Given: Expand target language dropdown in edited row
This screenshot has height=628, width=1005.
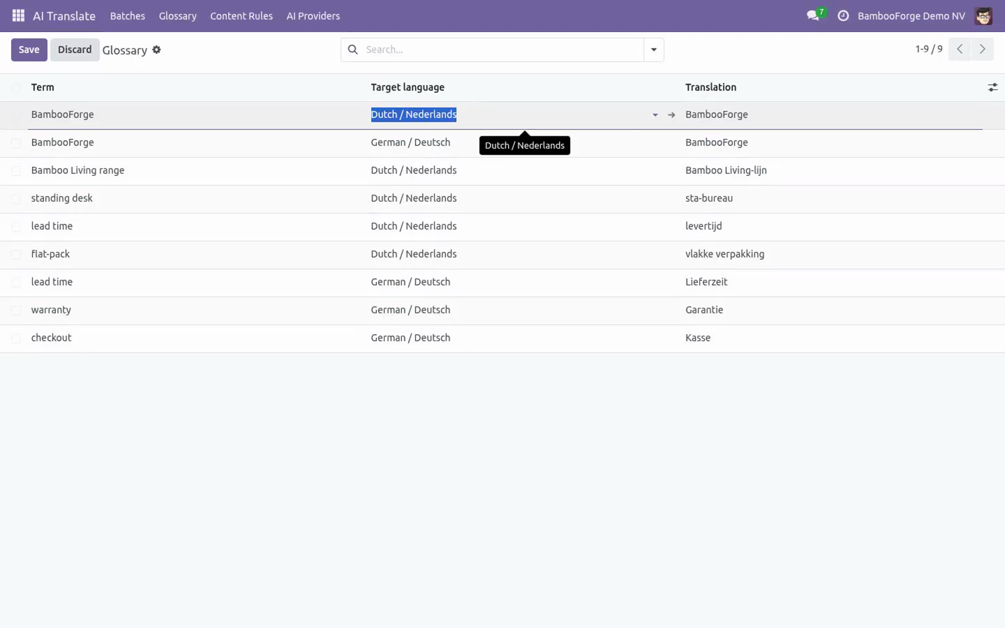Looking at the screenshot, I should point(655,115).
